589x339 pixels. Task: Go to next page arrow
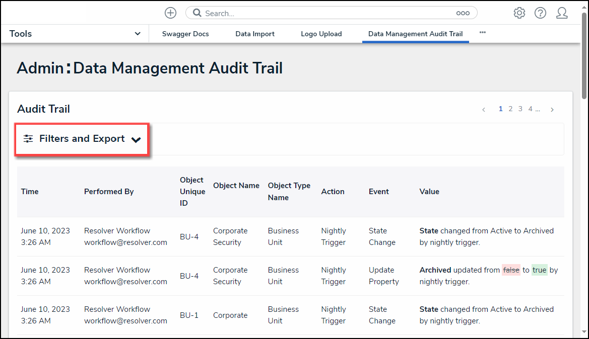coord(552,110)
